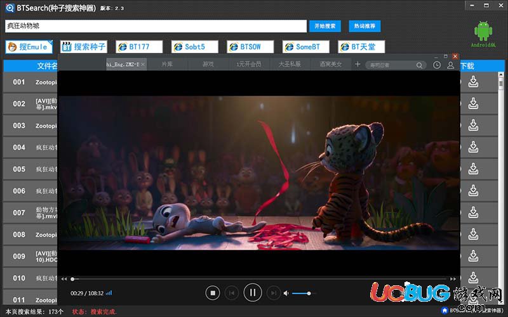Image resolution: width=508 pixels, height=317 pixels.
Task: Click the keyword search box containing 疯狂动物城
Action: point(156,26)
